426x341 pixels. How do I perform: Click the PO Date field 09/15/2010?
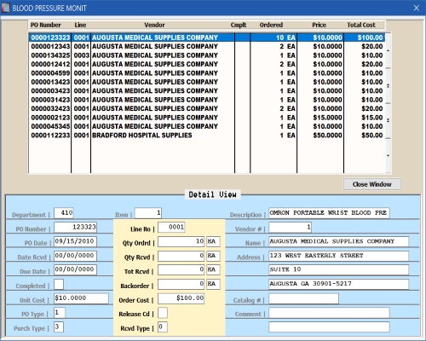[75, 241]
